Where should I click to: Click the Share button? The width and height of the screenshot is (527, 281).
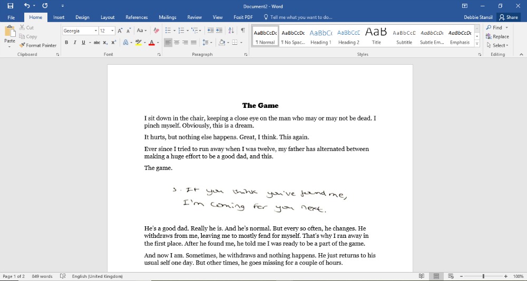[x=509, y=17]
